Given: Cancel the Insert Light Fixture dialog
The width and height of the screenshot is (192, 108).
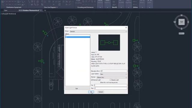Looking at the screenshot, I should point(101,92).
